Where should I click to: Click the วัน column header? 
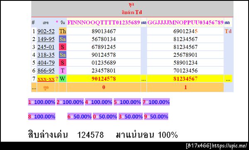63,22
